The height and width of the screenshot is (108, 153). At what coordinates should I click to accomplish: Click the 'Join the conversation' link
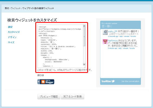[x=130, y=81]
